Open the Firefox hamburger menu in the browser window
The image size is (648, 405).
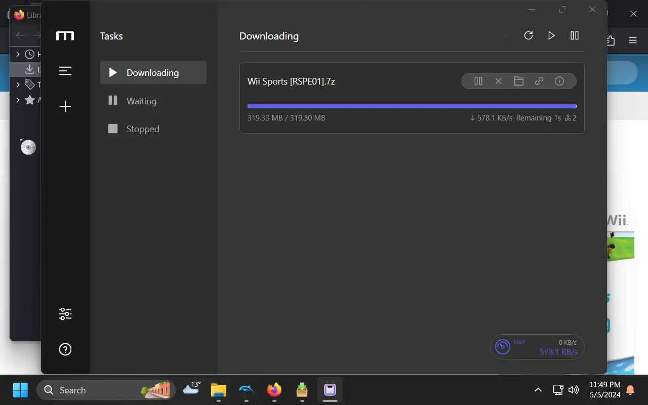click(632, 40)
